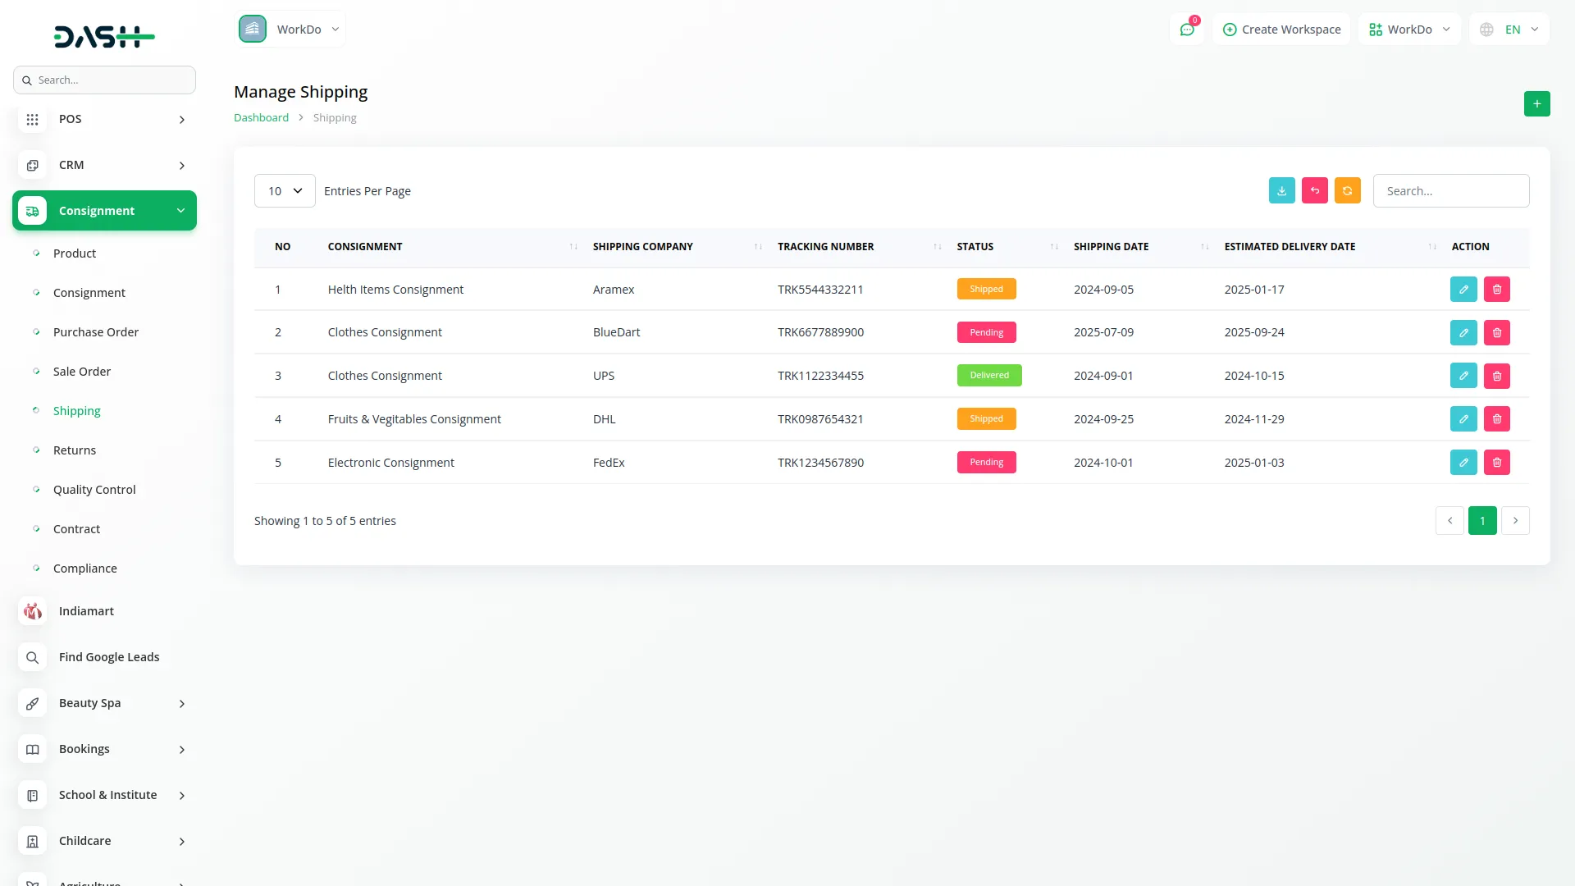
Task: Open the Quality Control submenu item
Action: coord(94,490)
